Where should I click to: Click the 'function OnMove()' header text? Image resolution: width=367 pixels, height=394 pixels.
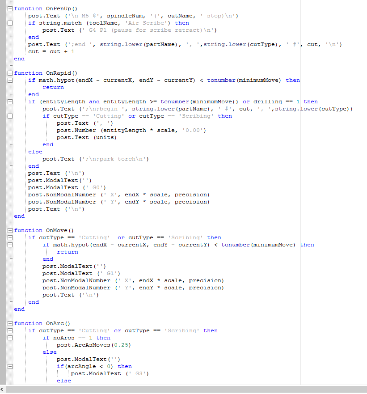pos(44,230)
